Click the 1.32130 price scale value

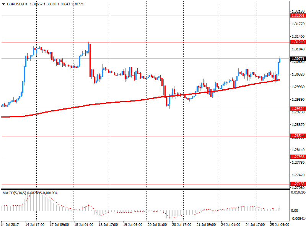[x=298, y=11]
